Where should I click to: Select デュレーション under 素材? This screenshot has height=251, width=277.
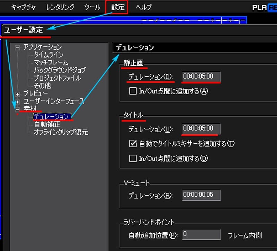(x=52, y=117)
